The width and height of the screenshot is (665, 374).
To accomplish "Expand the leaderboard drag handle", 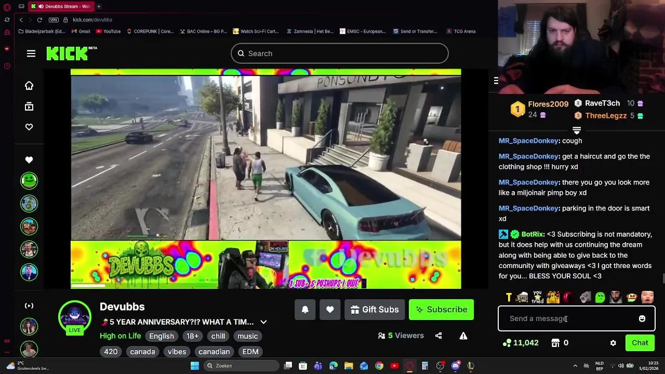I will click(577, 130).
